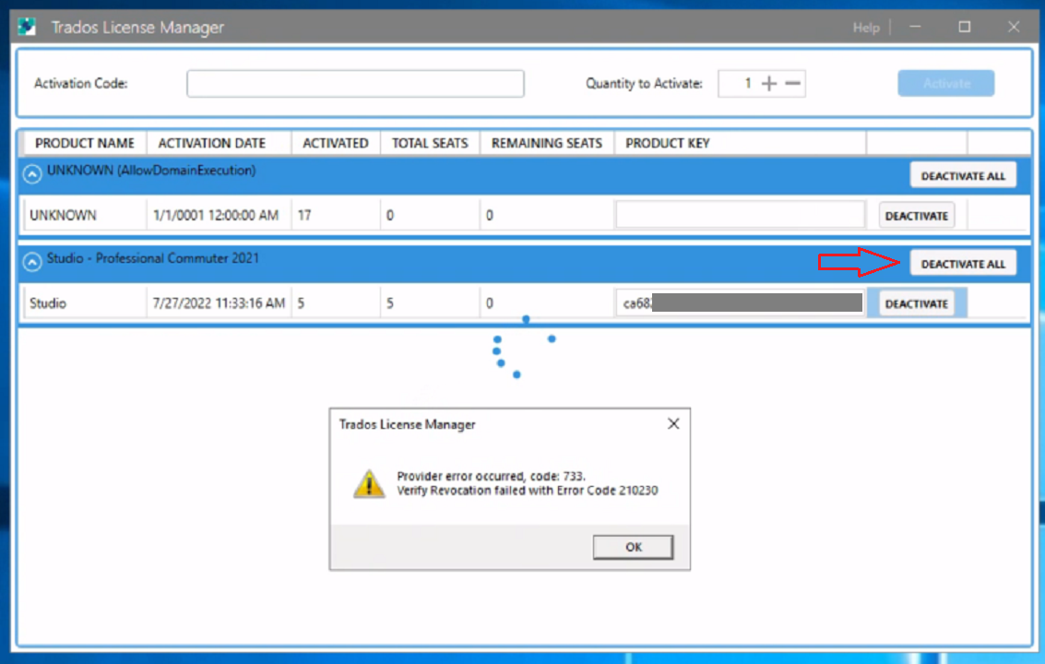The height and width of the screenshot is (664, 1045).
Task: Click the Studio - Professional Commuter 2021 title
Action: (152, 258)
